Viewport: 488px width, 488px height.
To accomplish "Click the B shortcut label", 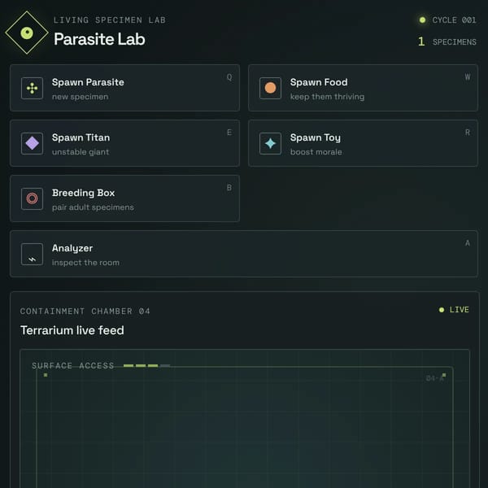I will tap(229, 188).
